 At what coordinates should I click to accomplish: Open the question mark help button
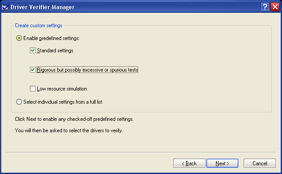265,7
